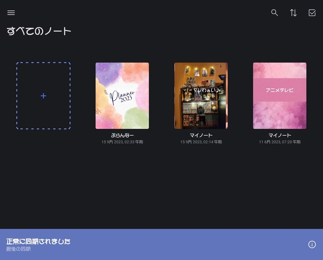
Task: Click the date 15 9月 2023, 02:33 午前
Action: click(122, 142)
